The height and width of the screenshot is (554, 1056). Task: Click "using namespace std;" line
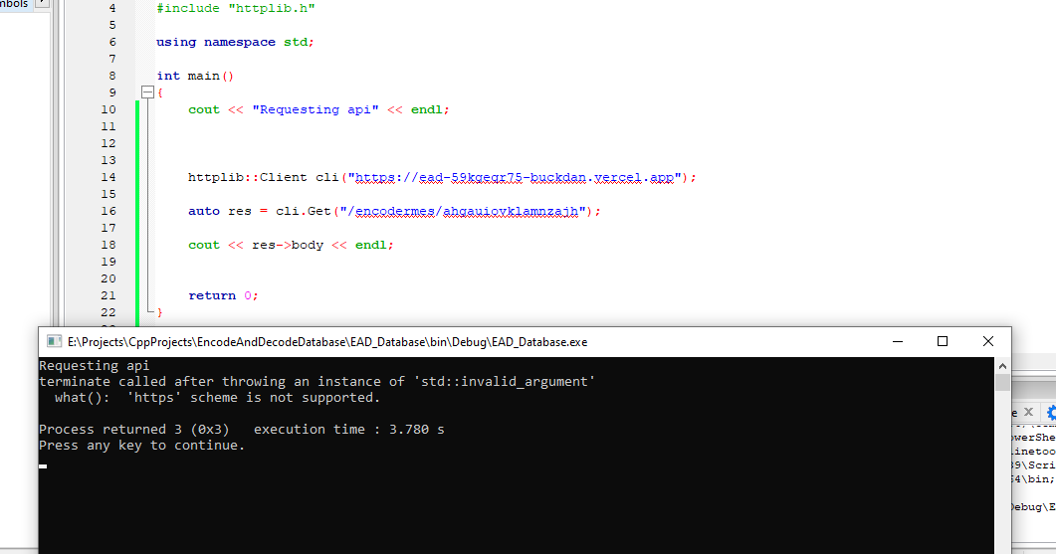click(235, 42)
